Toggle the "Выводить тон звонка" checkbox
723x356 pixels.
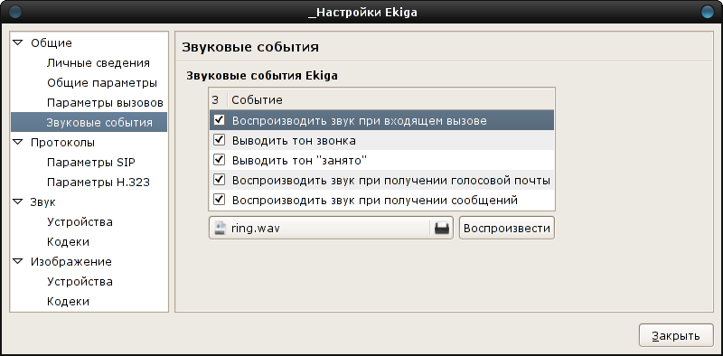pos(219,140)
